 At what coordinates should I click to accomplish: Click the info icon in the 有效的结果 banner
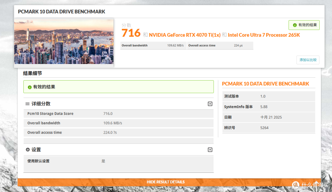[30, 87]
